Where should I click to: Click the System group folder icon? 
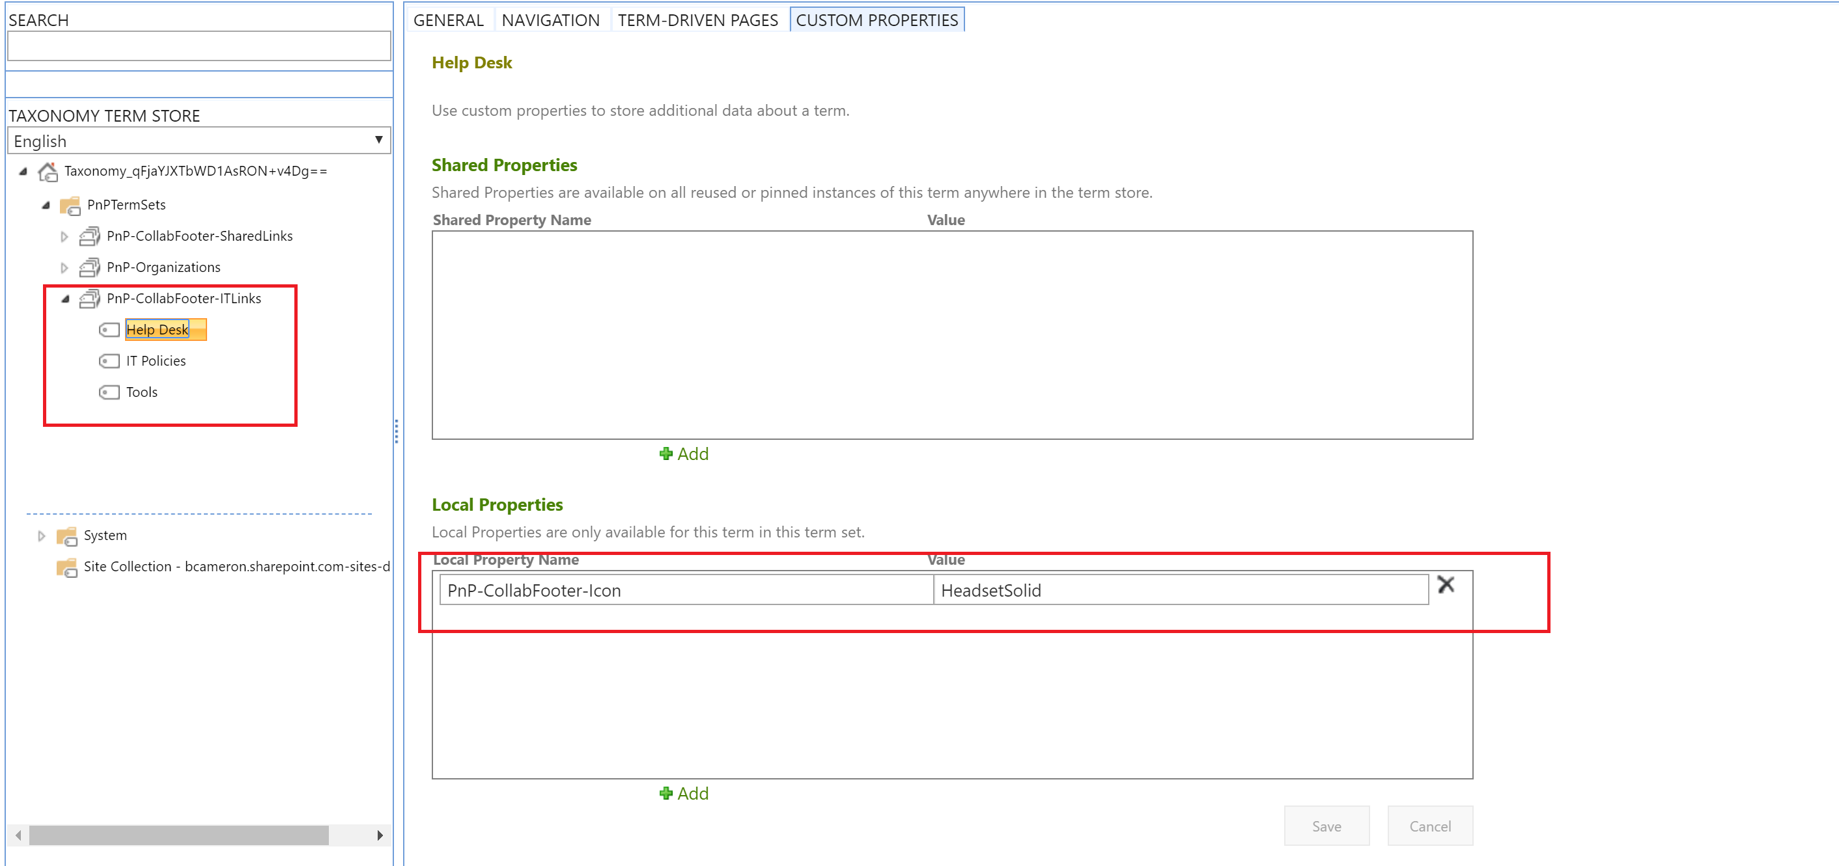(66, 536)
